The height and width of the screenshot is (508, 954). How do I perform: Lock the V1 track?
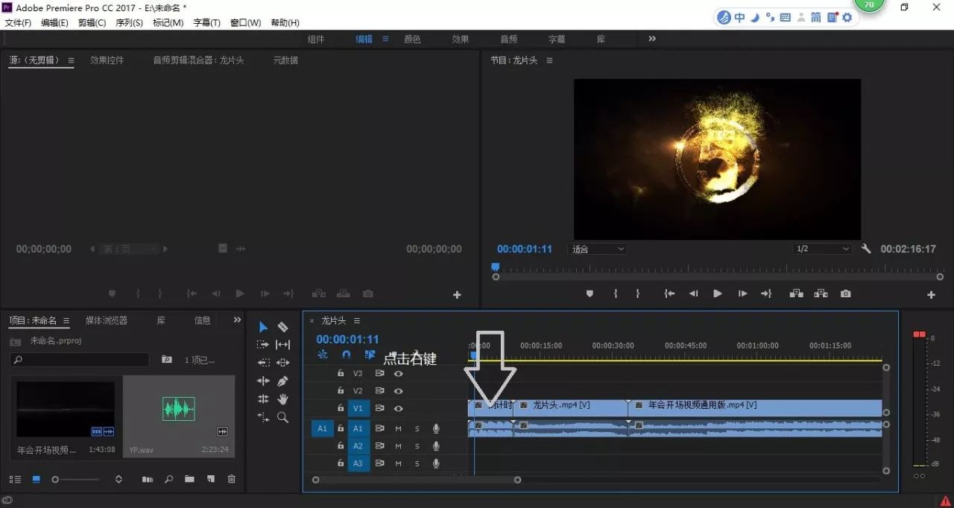coord(341,408)
